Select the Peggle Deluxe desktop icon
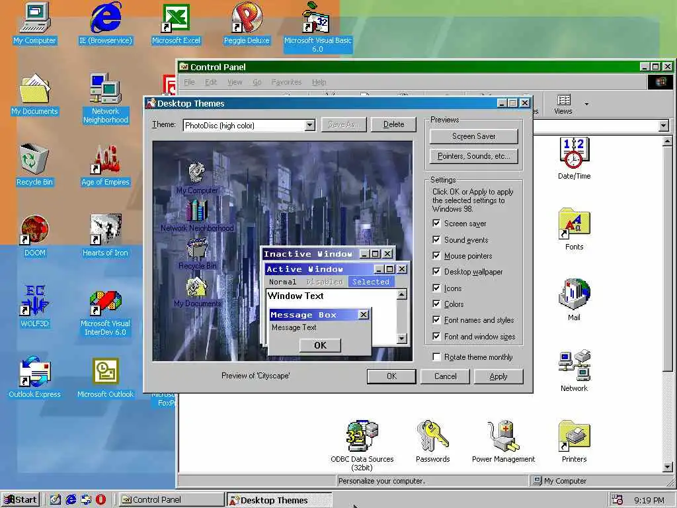The height and width of the screenshot is (508, 677). click(247, 23)
